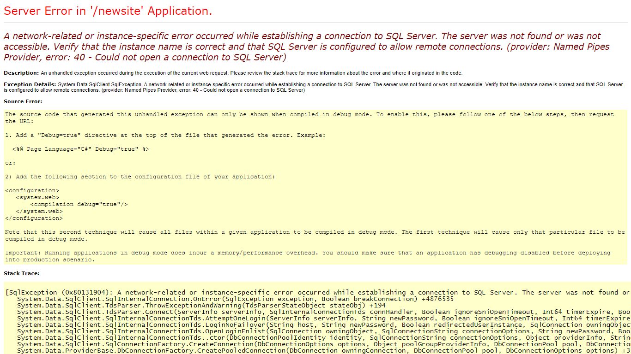Click the OpenLoginEnlist stack trace line
Image resolution: width=631 pixels, height=354 pixels.
click(x=323, y=331)
